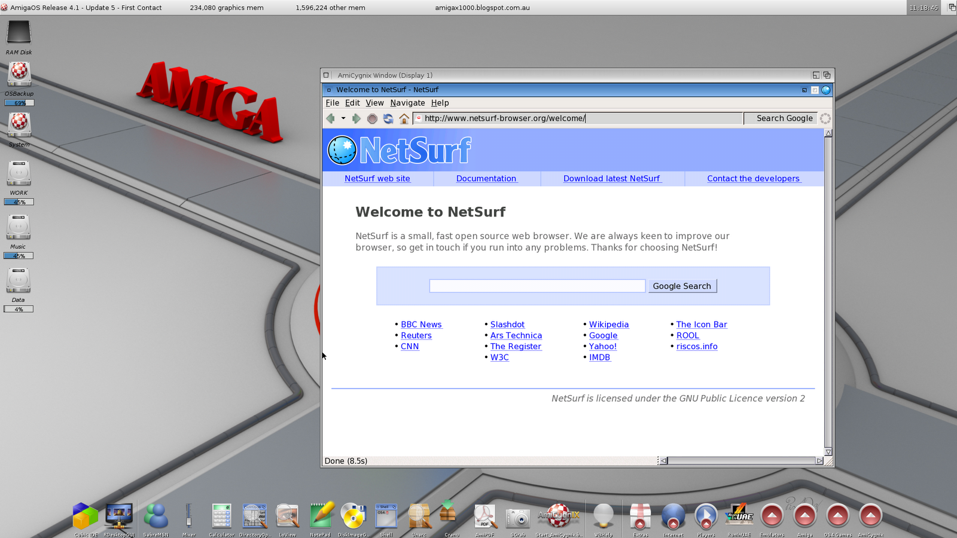This screenshot has height=538, width=957.
Task: Go to home page via house icon
Action: click(404, 118)
